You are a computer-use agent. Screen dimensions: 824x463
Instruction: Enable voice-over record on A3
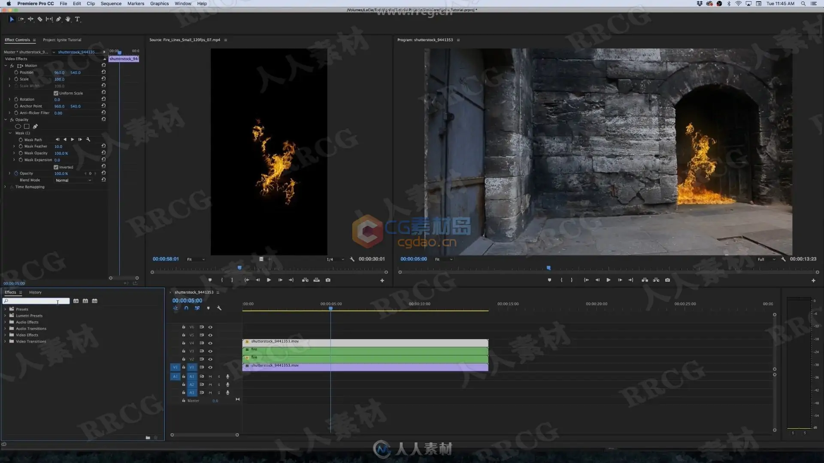tap(227, 393)
